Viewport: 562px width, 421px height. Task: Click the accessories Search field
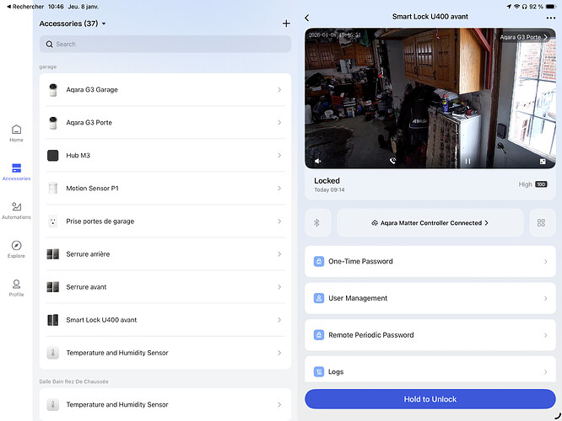point(165,44)
